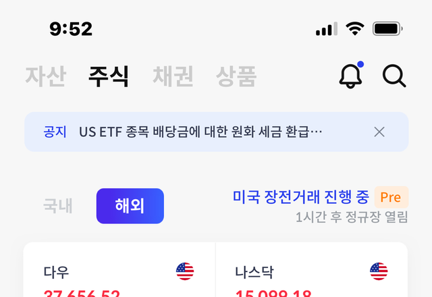Open the 나스닥 index card
Screen dimensions: 432x297
[312, 270]
